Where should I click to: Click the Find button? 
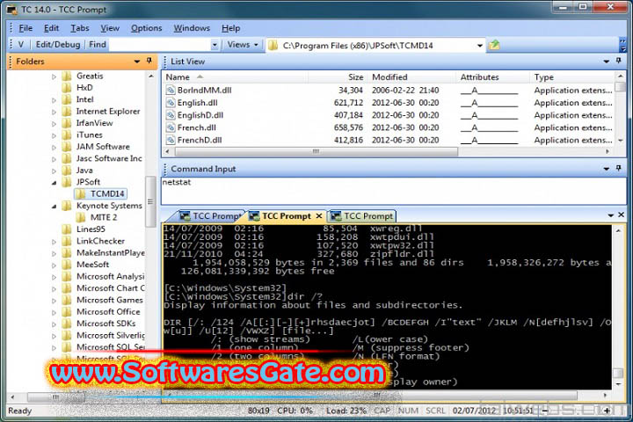click(98, 45)
